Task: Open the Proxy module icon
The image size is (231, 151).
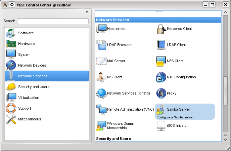Action: (x=161, y=93)
